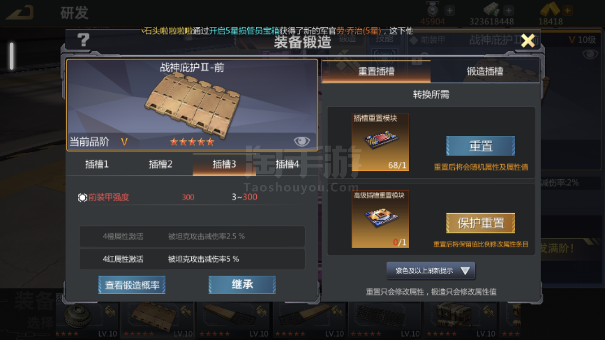Switch to the 锻造插槽 tab
The height and width of the screenshot is (340, 605).
coord(485,71)
